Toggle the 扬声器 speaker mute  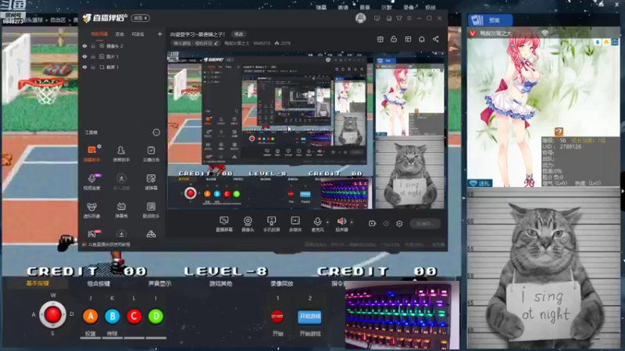341,224
